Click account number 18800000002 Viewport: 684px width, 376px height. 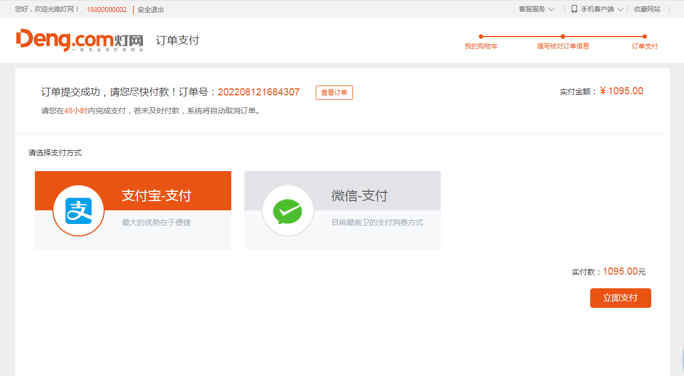[x=106, y=10]
